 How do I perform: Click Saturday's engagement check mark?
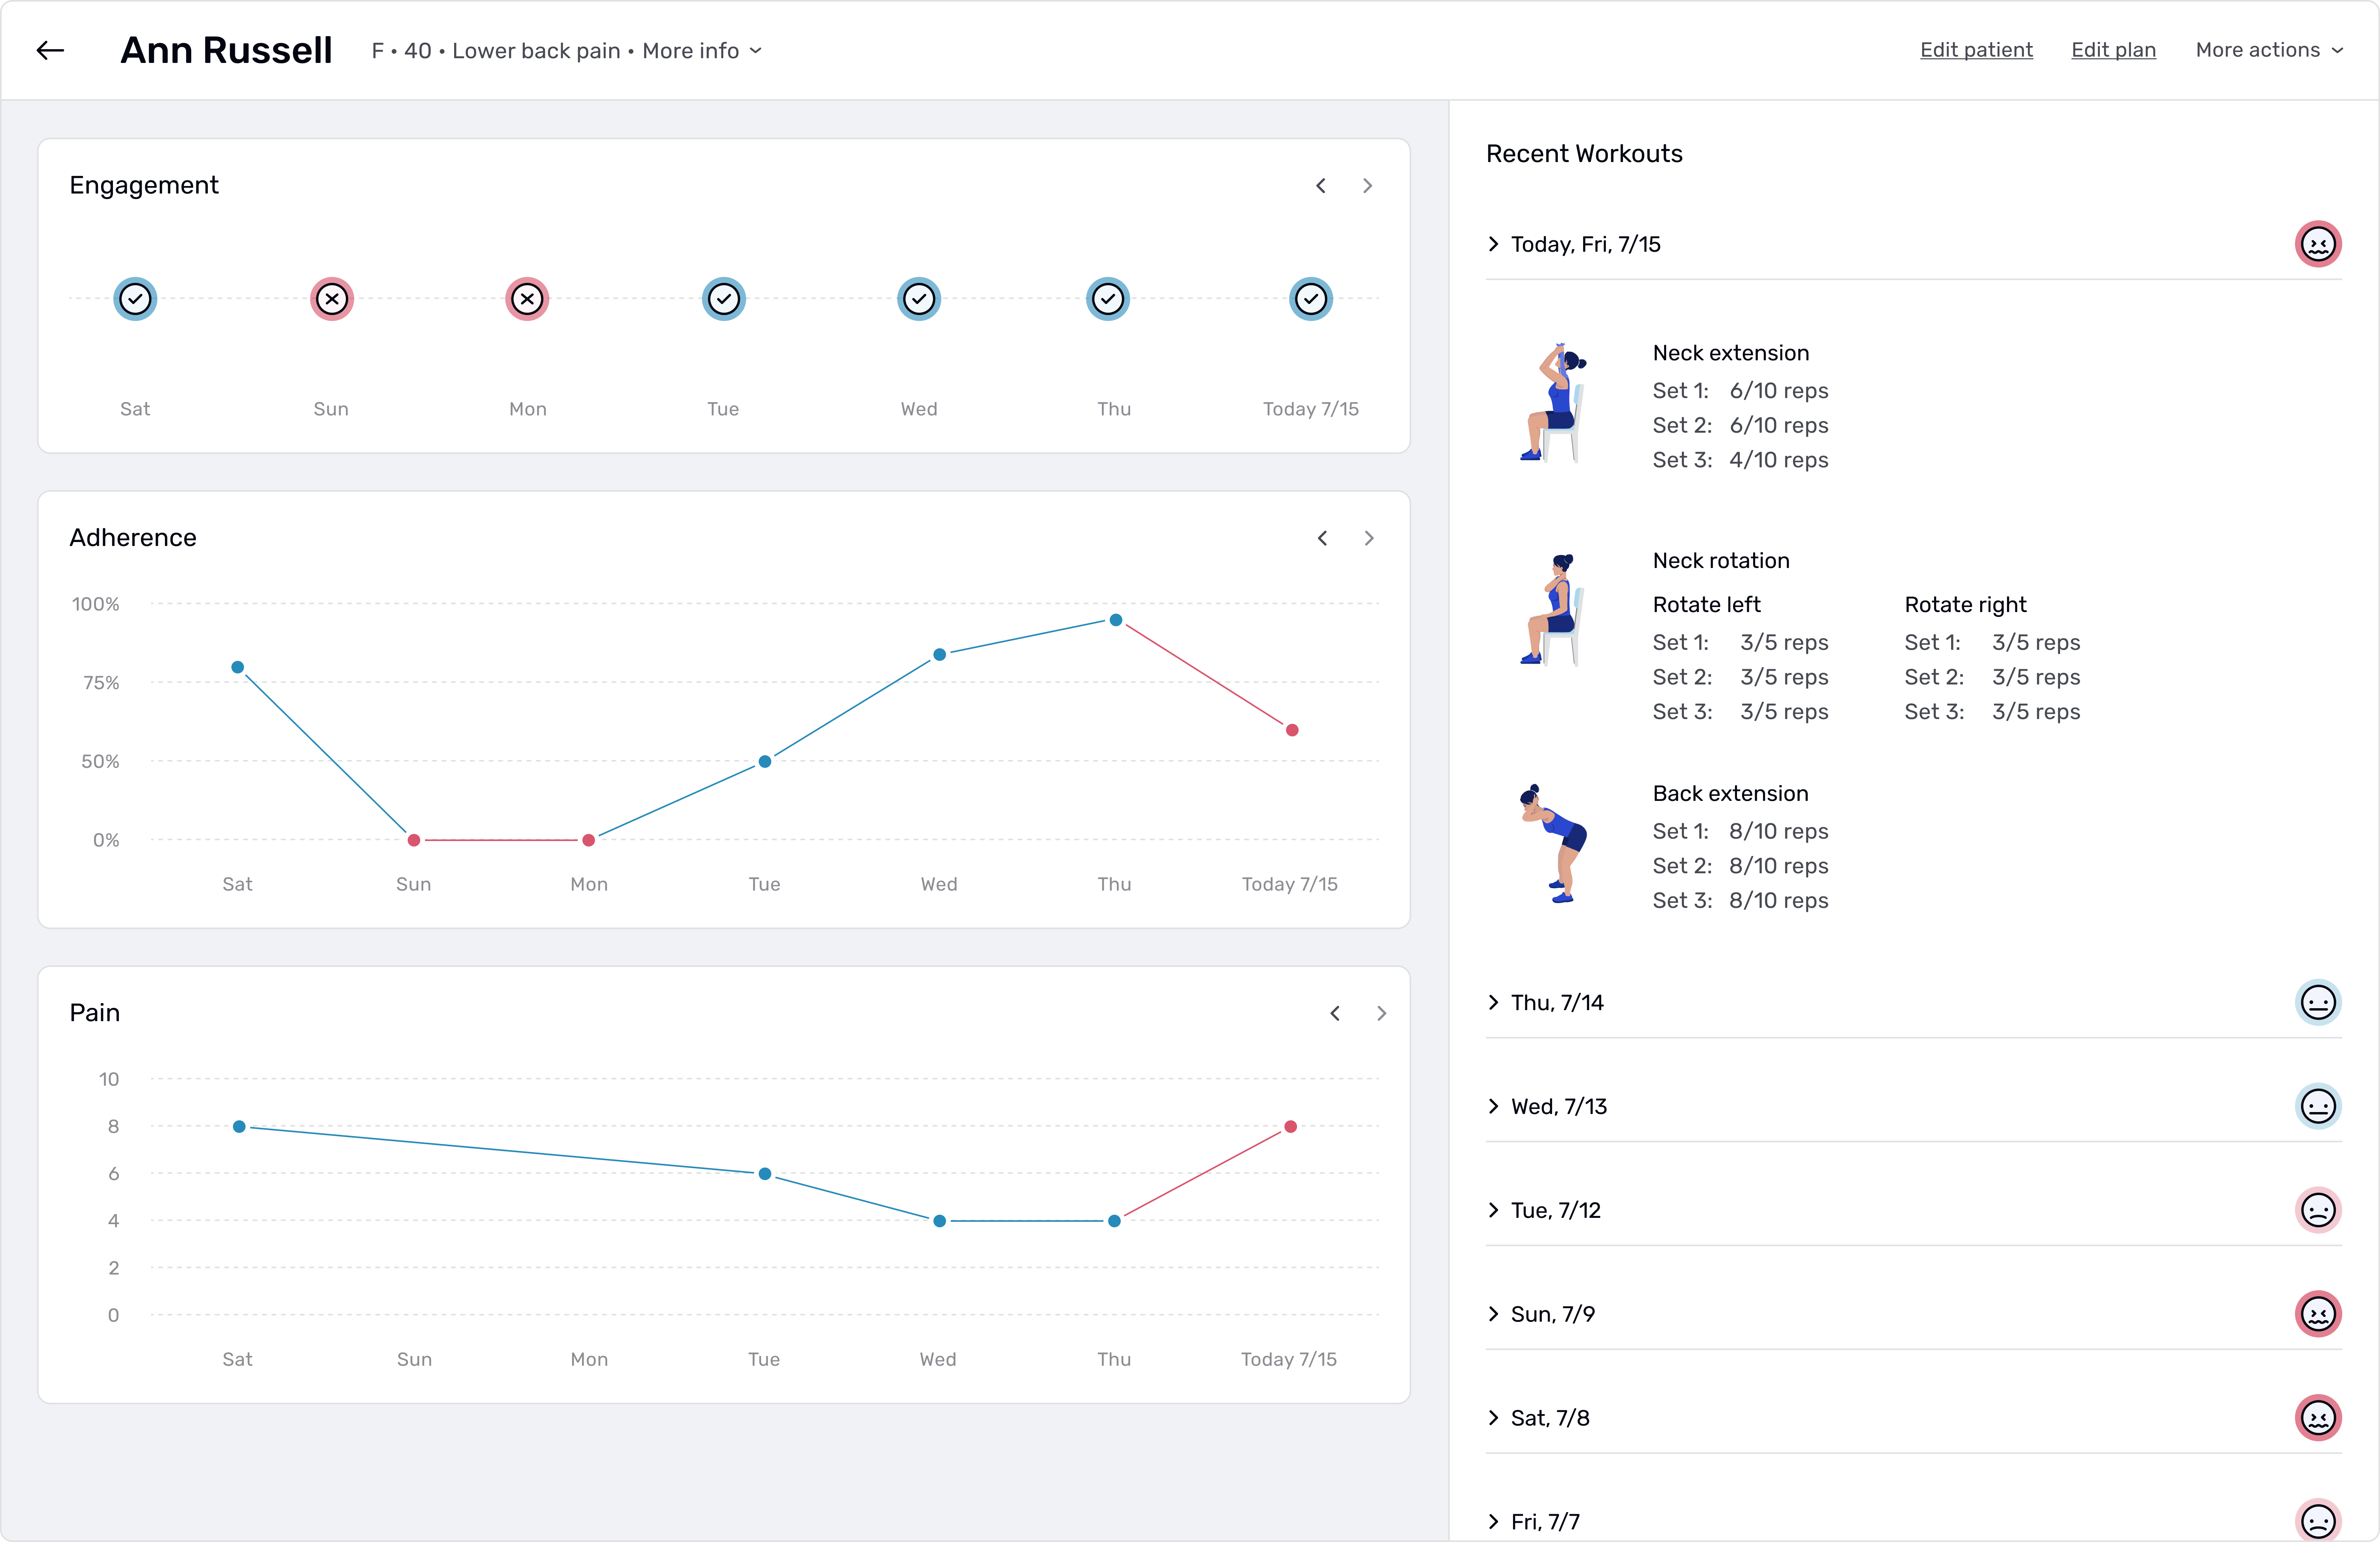pos(135,299)
